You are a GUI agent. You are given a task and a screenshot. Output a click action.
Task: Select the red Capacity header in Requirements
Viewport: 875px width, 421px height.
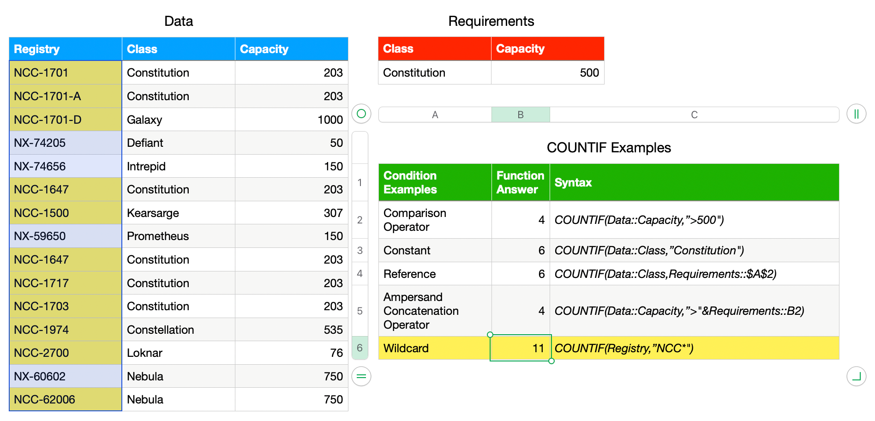[x=547, y=49]
